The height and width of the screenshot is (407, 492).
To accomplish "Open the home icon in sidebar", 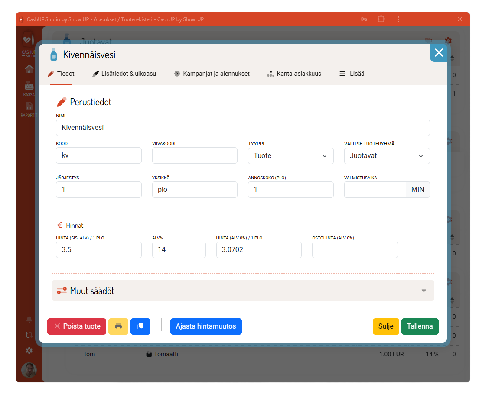I will 29,69.
